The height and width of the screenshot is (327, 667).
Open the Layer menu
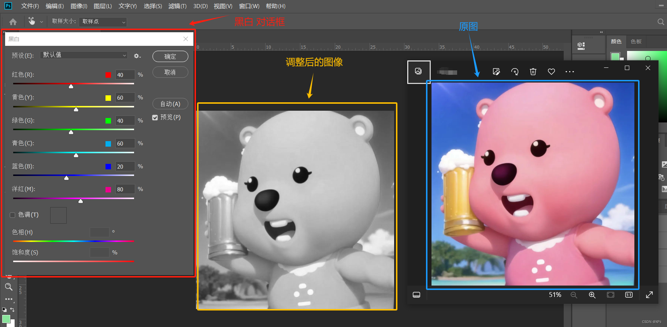[103, 6]
